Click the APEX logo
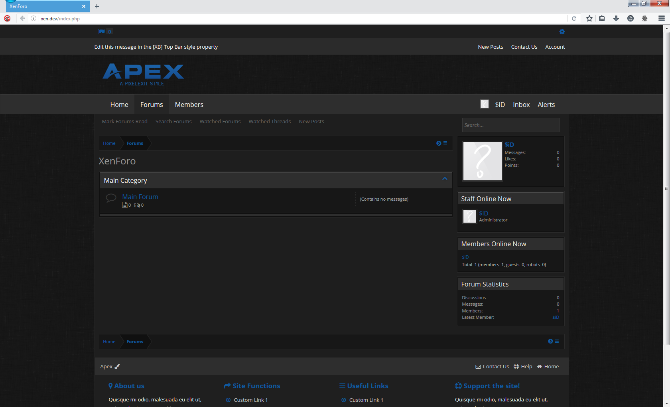670x407 pixels. click(x=143, y=75)
